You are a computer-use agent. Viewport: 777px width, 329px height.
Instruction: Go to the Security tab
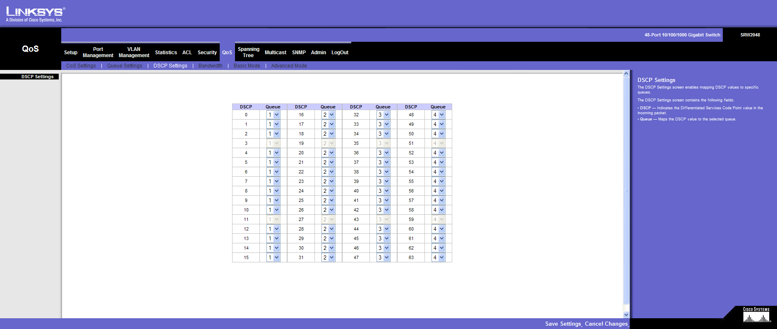pos(207,53)
